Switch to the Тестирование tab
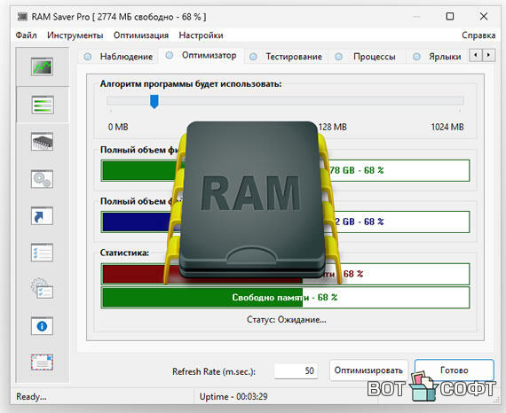The image size is (506, 413). point(286,57)
